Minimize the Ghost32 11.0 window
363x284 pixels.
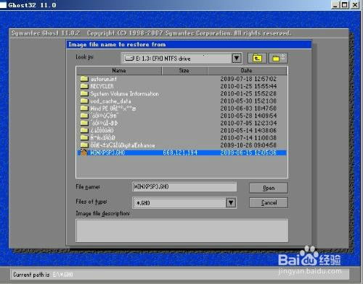point(335,5)
